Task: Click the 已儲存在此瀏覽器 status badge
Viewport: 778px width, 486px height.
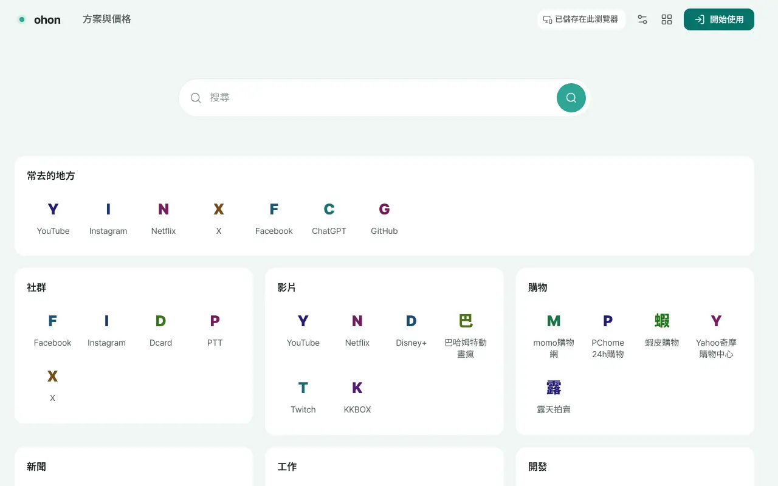Action: 581,19
